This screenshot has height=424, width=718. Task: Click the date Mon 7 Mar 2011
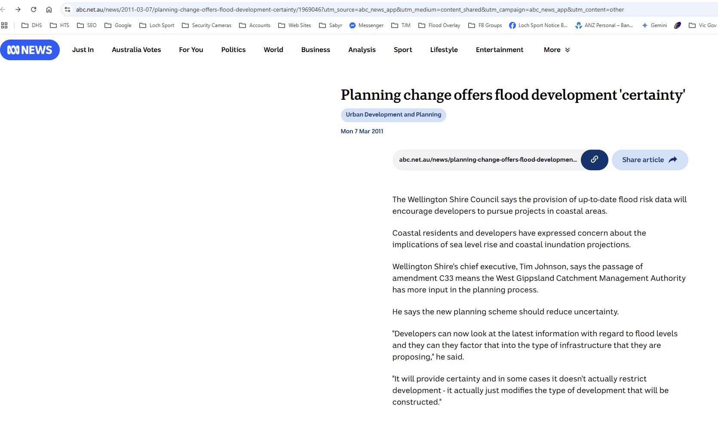point(362,131)
